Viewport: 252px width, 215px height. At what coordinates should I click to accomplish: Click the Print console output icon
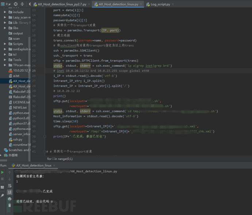pyautogui.click(x=9, y=199)
